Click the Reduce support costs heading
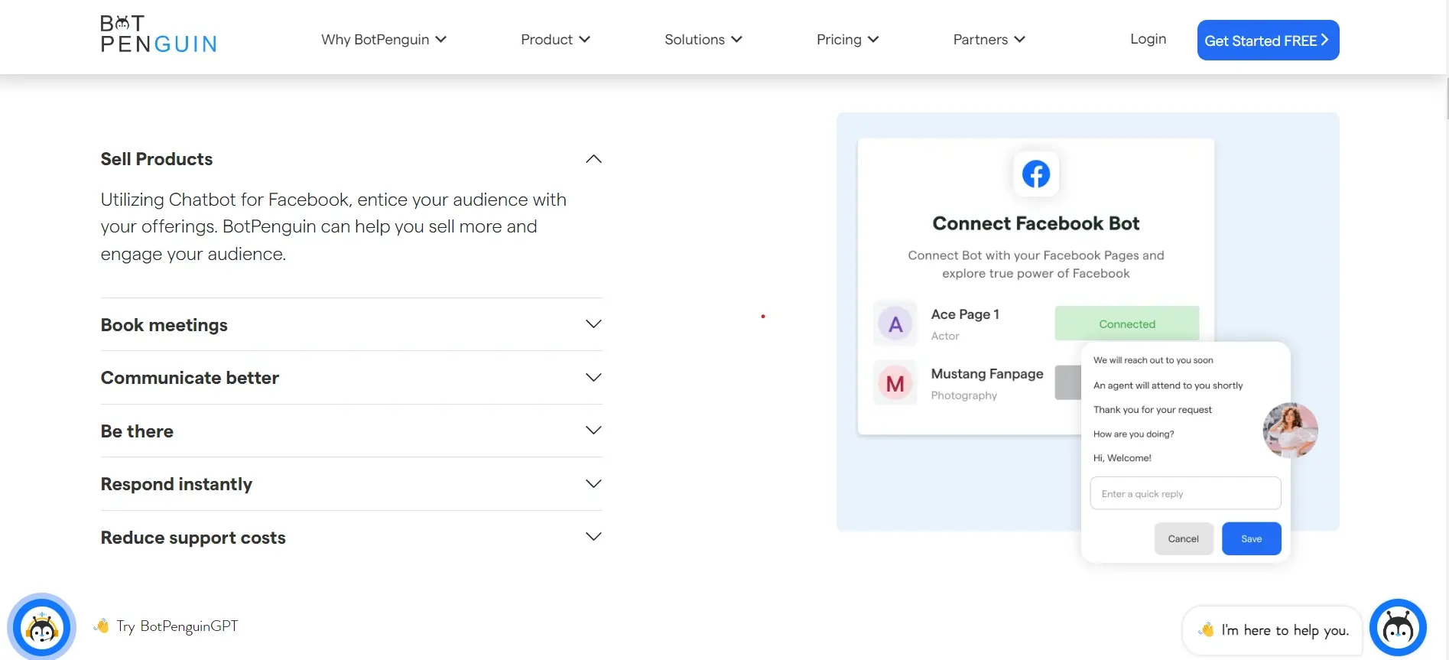Screen dimensions: 1449x660 pos(193,538)
